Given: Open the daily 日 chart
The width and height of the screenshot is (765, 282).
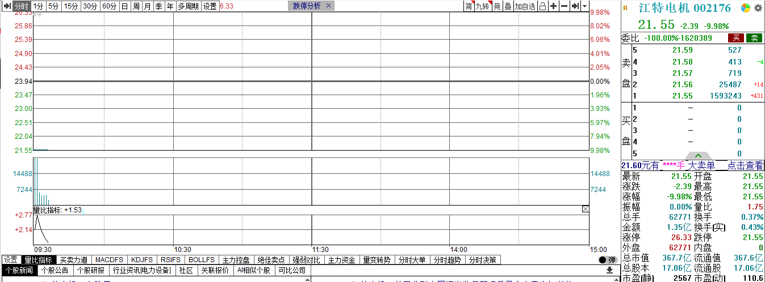Looking at the screenshot, I should click(124, 6).
